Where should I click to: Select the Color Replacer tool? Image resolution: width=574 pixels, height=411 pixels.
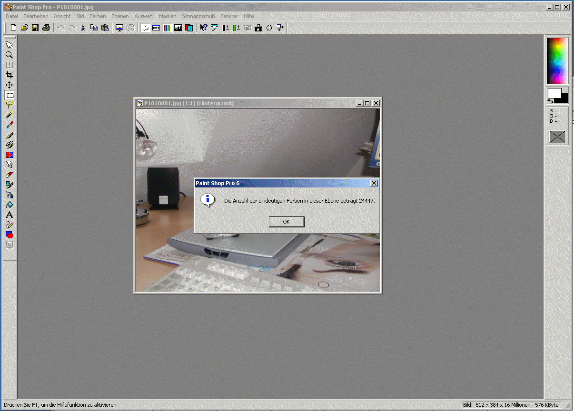9,155
